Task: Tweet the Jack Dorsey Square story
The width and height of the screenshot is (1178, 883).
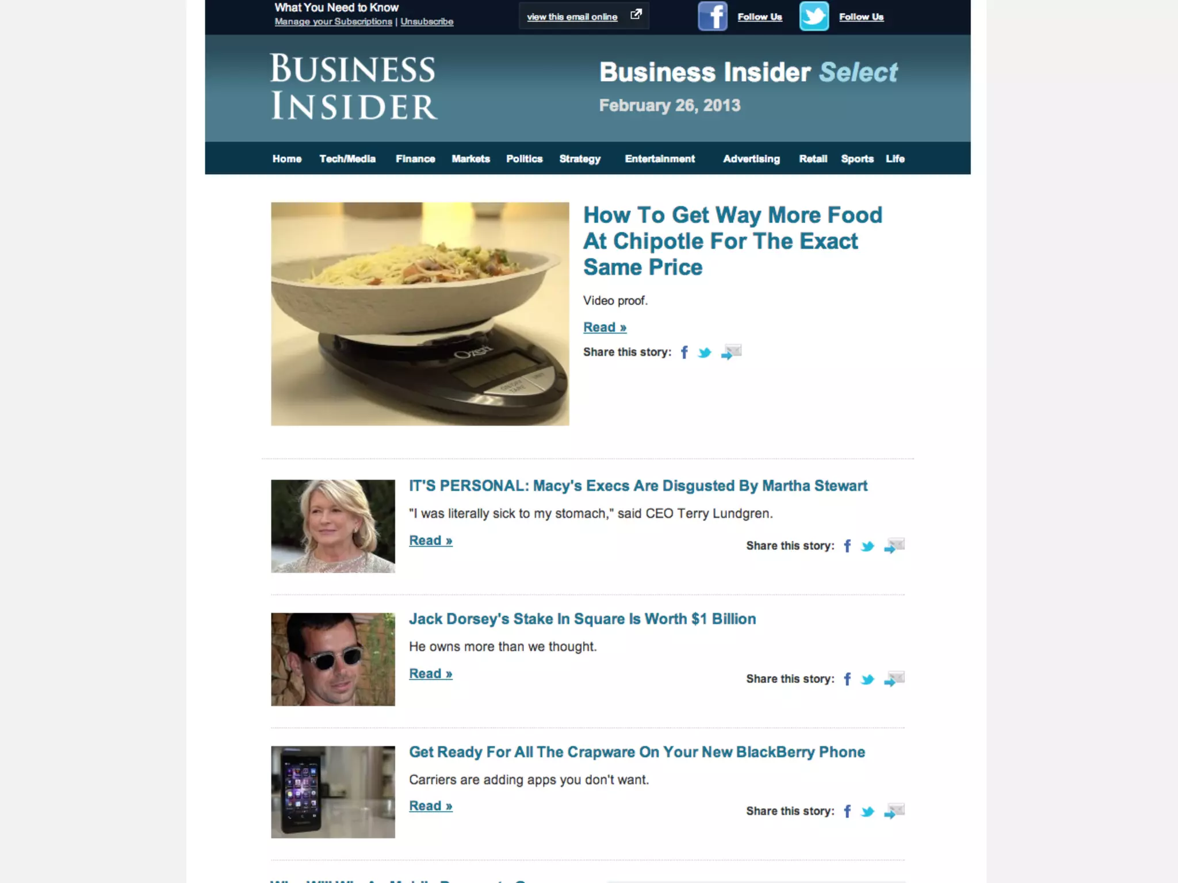Action: point(867,679)
